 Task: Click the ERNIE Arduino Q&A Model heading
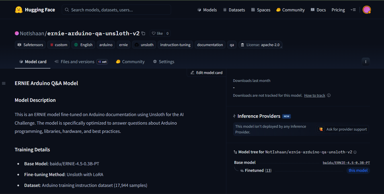(x=46, y=83)
